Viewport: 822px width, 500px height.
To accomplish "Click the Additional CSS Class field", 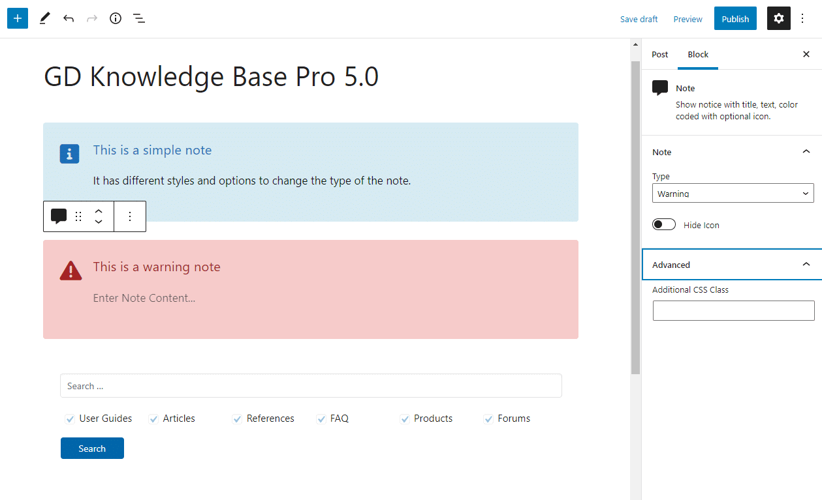I will 733,310.
